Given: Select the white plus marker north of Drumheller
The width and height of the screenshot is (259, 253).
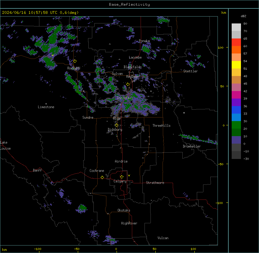Looking at the screenshot, I should tap(184, 113).
